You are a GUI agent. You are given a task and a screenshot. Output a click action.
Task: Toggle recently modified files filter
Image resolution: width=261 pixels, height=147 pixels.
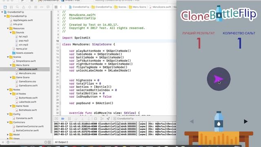tap(46, 142)
